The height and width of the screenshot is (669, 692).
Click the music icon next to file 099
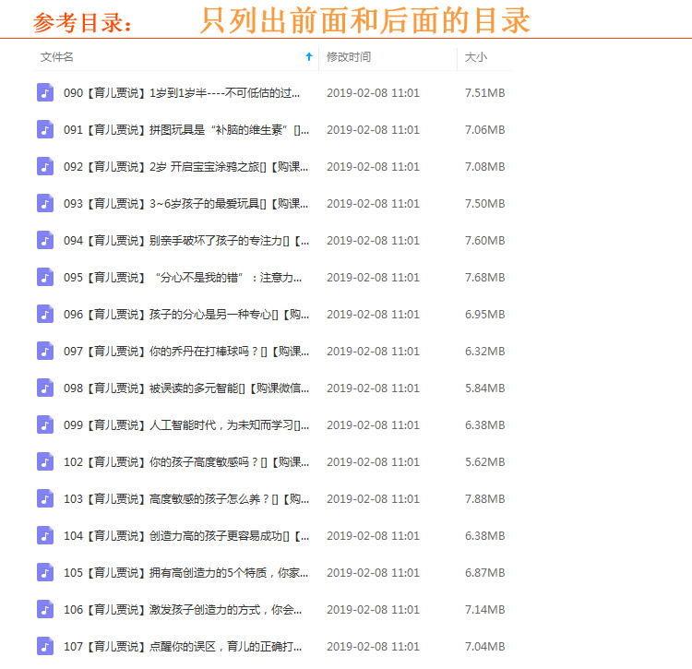(45, 424)
